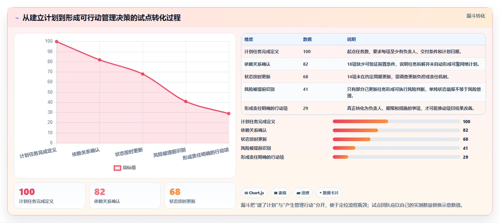Click the 状态按时更新 progress bar
Image resolution: width=500 pixels, height=223 pixels.
[396, 139]
